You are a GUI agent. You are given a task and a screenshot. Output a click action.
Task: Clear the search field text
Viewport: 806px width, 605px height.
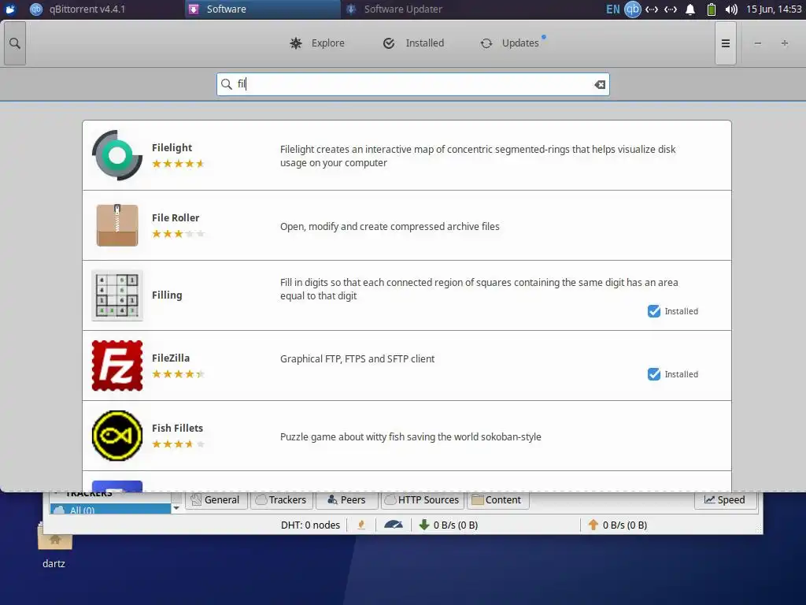600,84
